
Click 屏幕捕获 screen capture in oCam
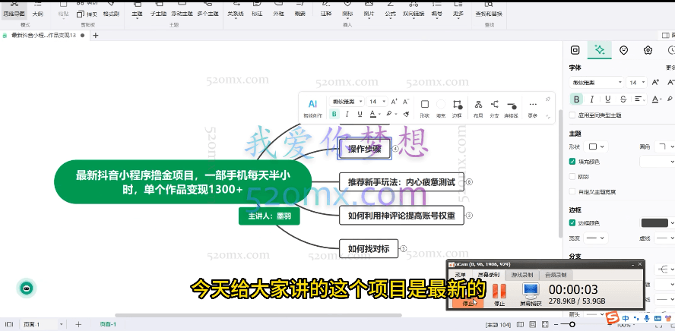(x=531, y=295)
